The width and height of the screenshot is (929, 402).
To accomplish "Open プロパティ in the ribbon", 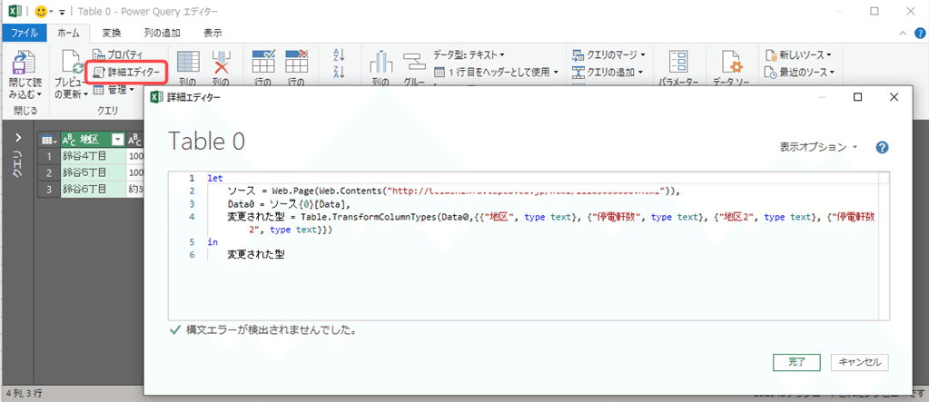I will [118, 55].
